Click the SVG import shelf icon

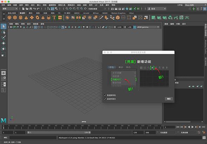point(60,18)
